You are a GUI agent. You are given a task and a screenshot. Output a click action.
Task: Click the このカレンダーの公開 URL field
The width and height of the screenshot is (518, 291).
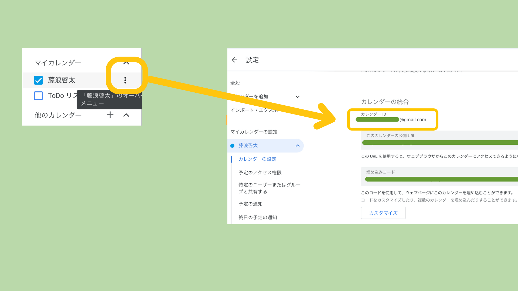point(439,140)
